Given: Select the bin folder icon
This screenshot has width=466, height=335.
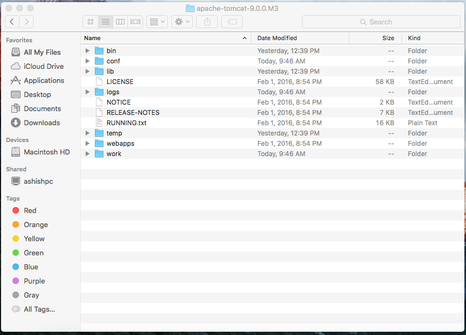Looking at the screenshot, I should coord(99,51).
